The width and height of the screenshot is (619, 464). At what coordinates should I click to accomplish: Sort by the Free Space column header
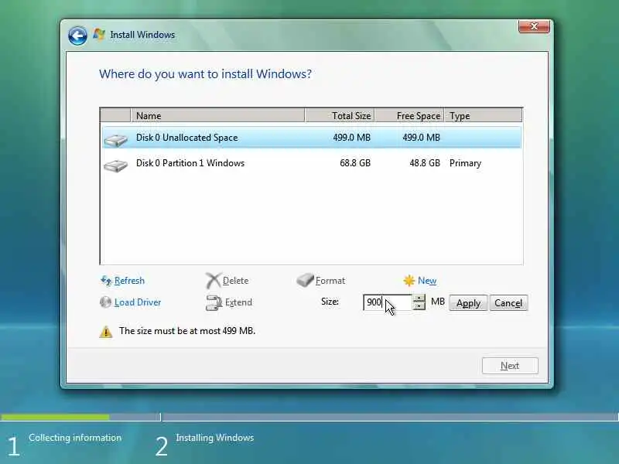click(409, 115)
